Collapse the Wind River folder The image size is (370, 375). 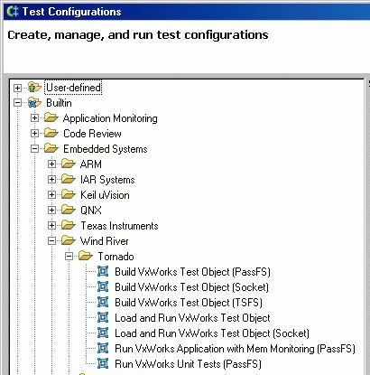pyautogui.click(x=52, y=241)
